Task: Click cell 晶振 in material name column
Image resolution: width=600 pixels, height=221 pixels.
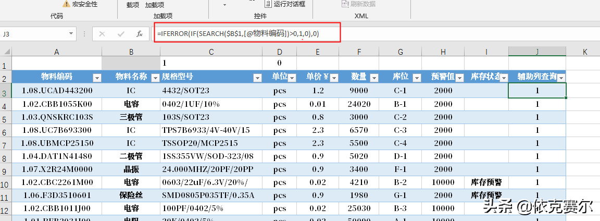Action: tap(131, 169)
